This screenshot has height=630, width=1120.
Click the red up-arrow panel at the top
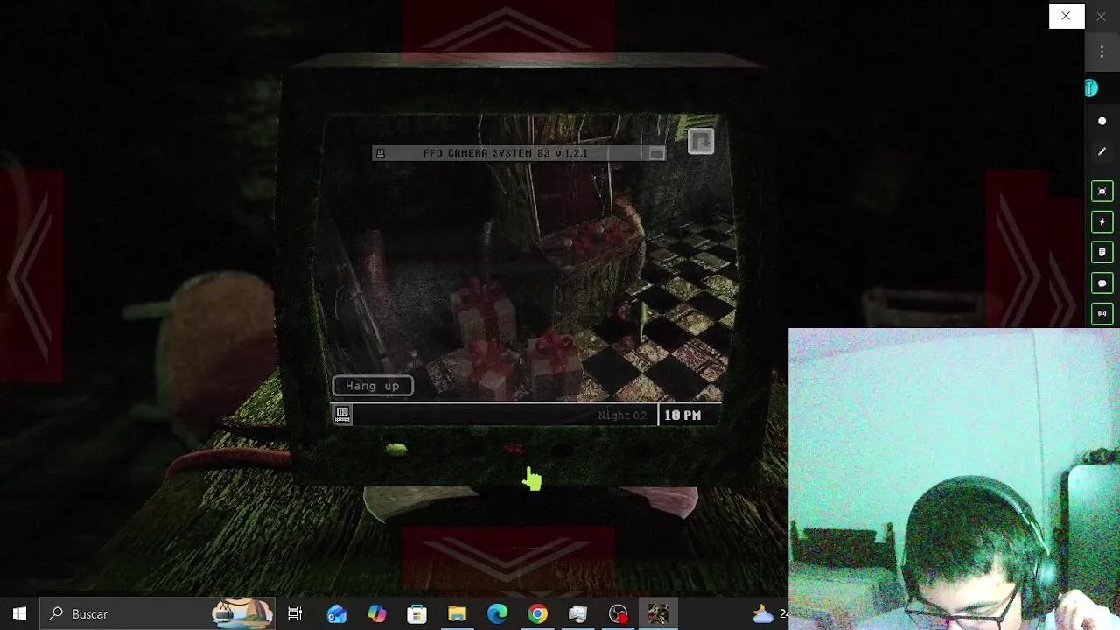point(508,31)
